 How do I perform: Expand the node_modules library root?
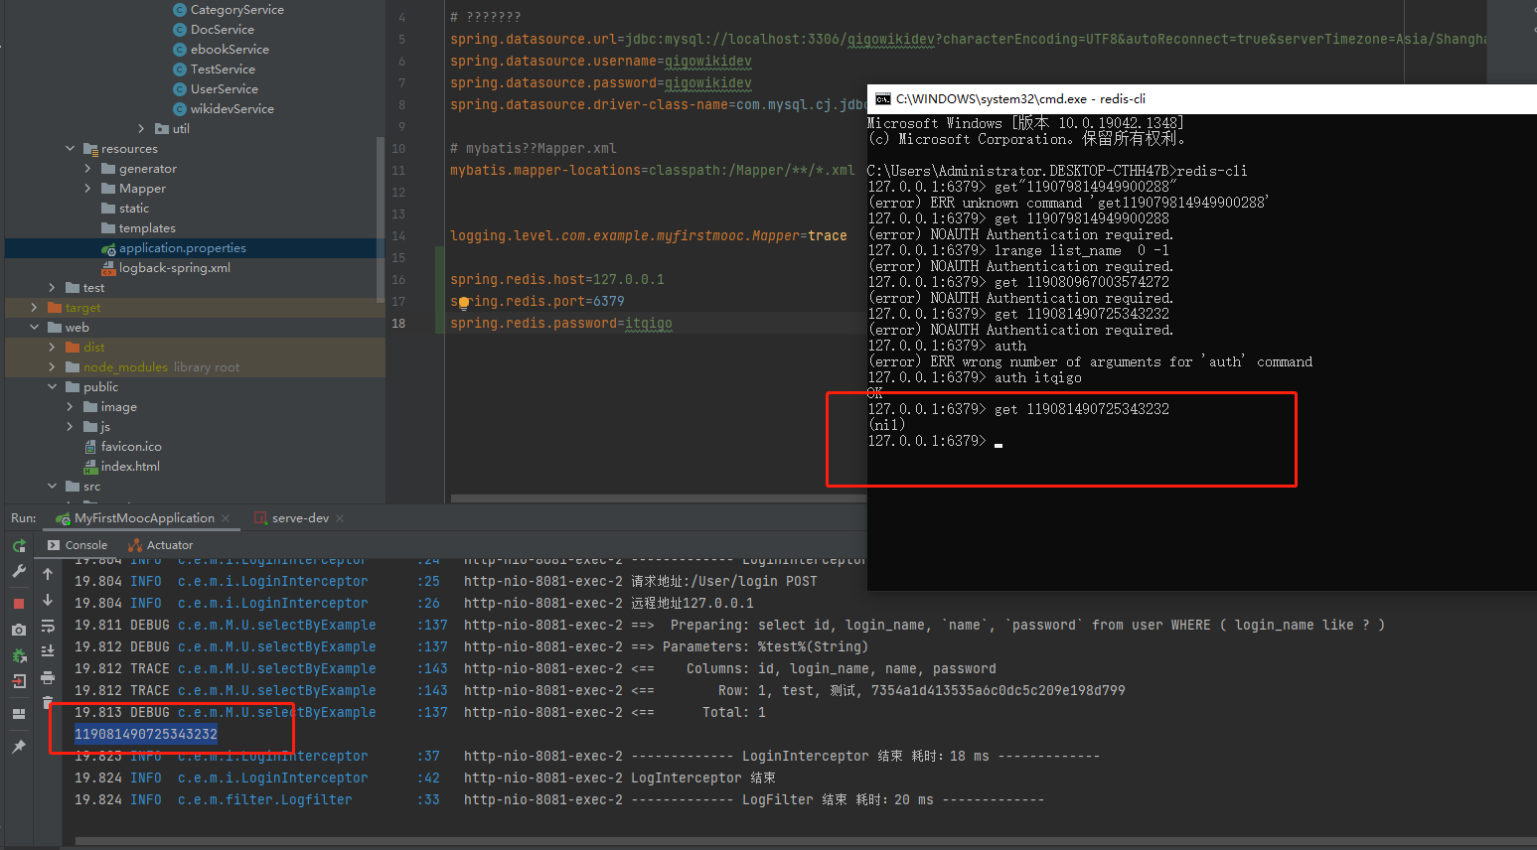point(52,367)
